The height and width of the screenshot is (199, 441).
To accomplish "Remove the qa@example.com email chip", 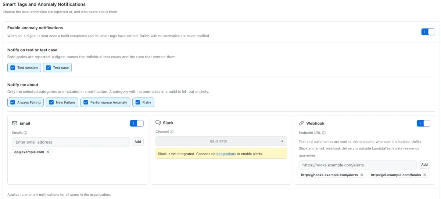I will (x=48, y=152).
